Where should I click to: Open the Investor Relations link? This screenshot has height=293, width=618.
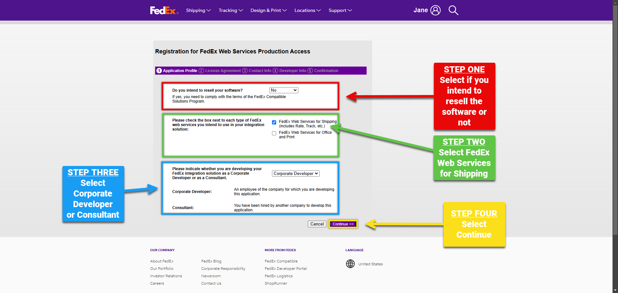click(x=166, y=276)
